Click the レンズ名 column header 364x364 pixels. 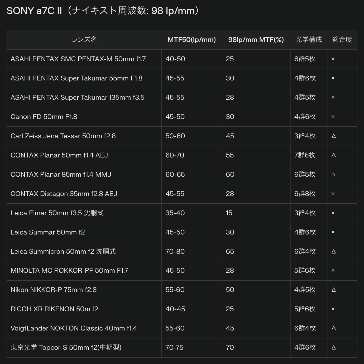point(84,40)
